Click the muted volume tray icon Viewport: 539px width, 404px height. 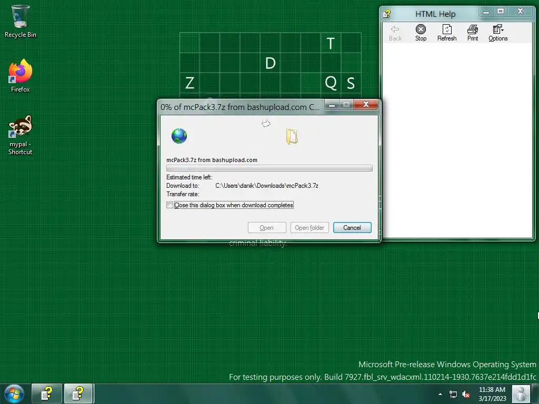[466, 395]
